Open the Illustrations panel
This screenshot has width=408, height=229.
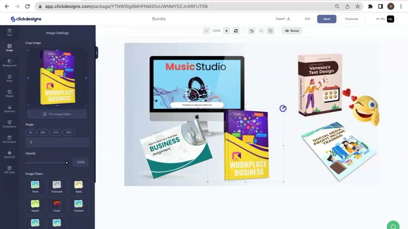[x=10, y=124]
